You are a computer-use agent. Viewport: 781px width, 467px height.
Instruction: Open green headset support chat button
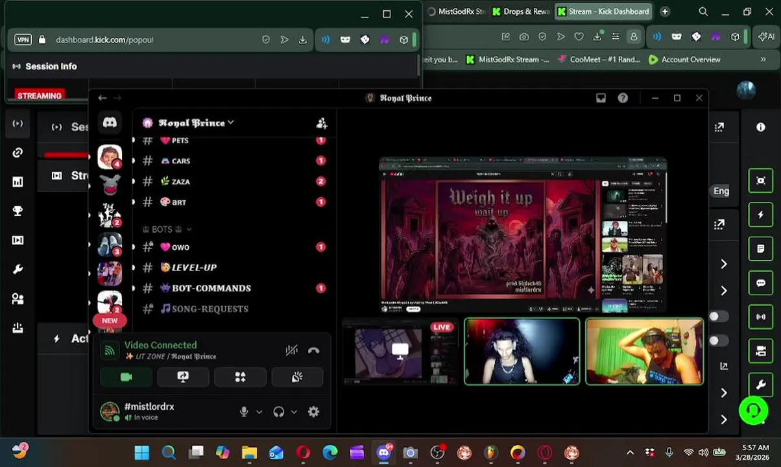click(x=754, y=411)
